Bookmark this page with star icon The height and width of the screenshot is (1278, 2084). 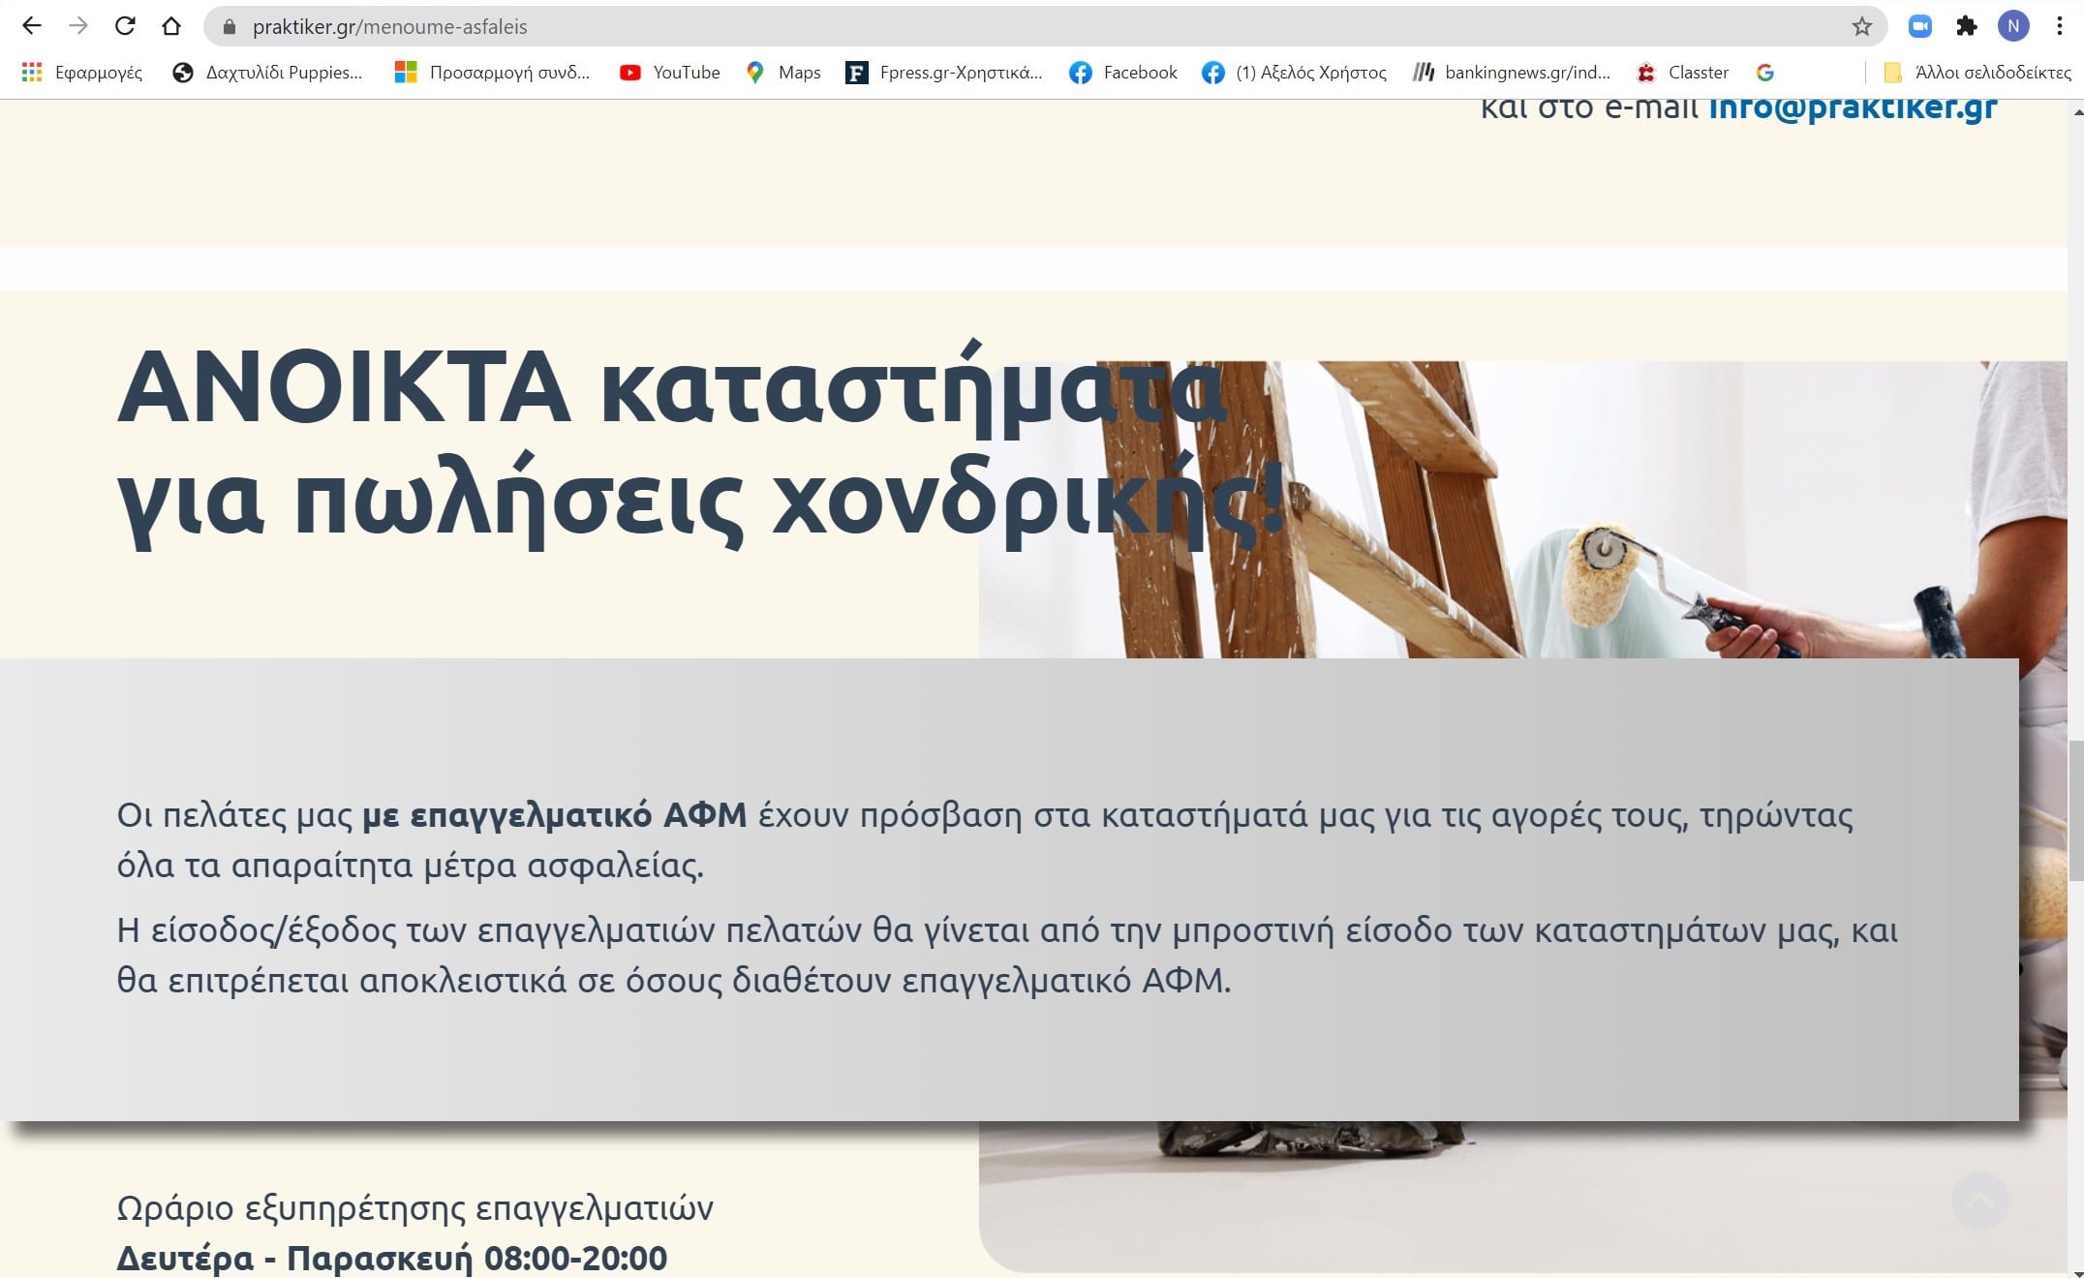tap(1861, 26)
